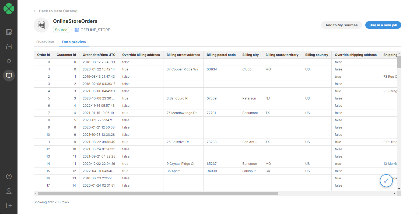The width and height of the screenshot is (417, 214).
Task: Open Help via the question mark icon
Action: click(9, 176)
